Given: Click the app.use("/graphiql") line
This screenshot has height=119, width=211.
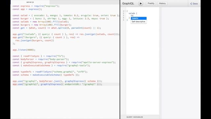Looking at the screenshot, I should pos(57,84).
